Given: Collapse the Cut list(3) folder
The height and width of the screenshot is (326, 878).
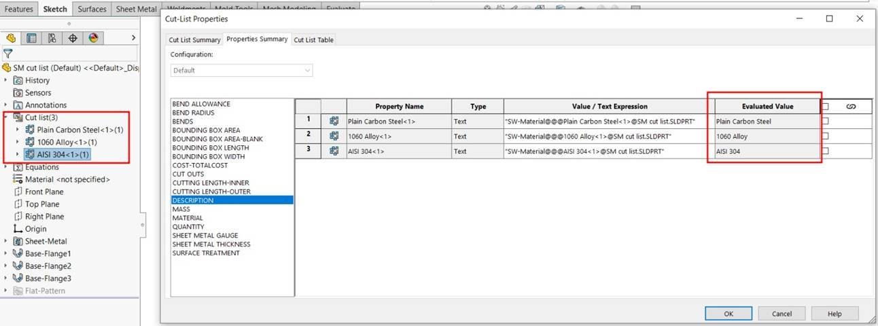Looking at the screenshot, I should tap(6, 117).
